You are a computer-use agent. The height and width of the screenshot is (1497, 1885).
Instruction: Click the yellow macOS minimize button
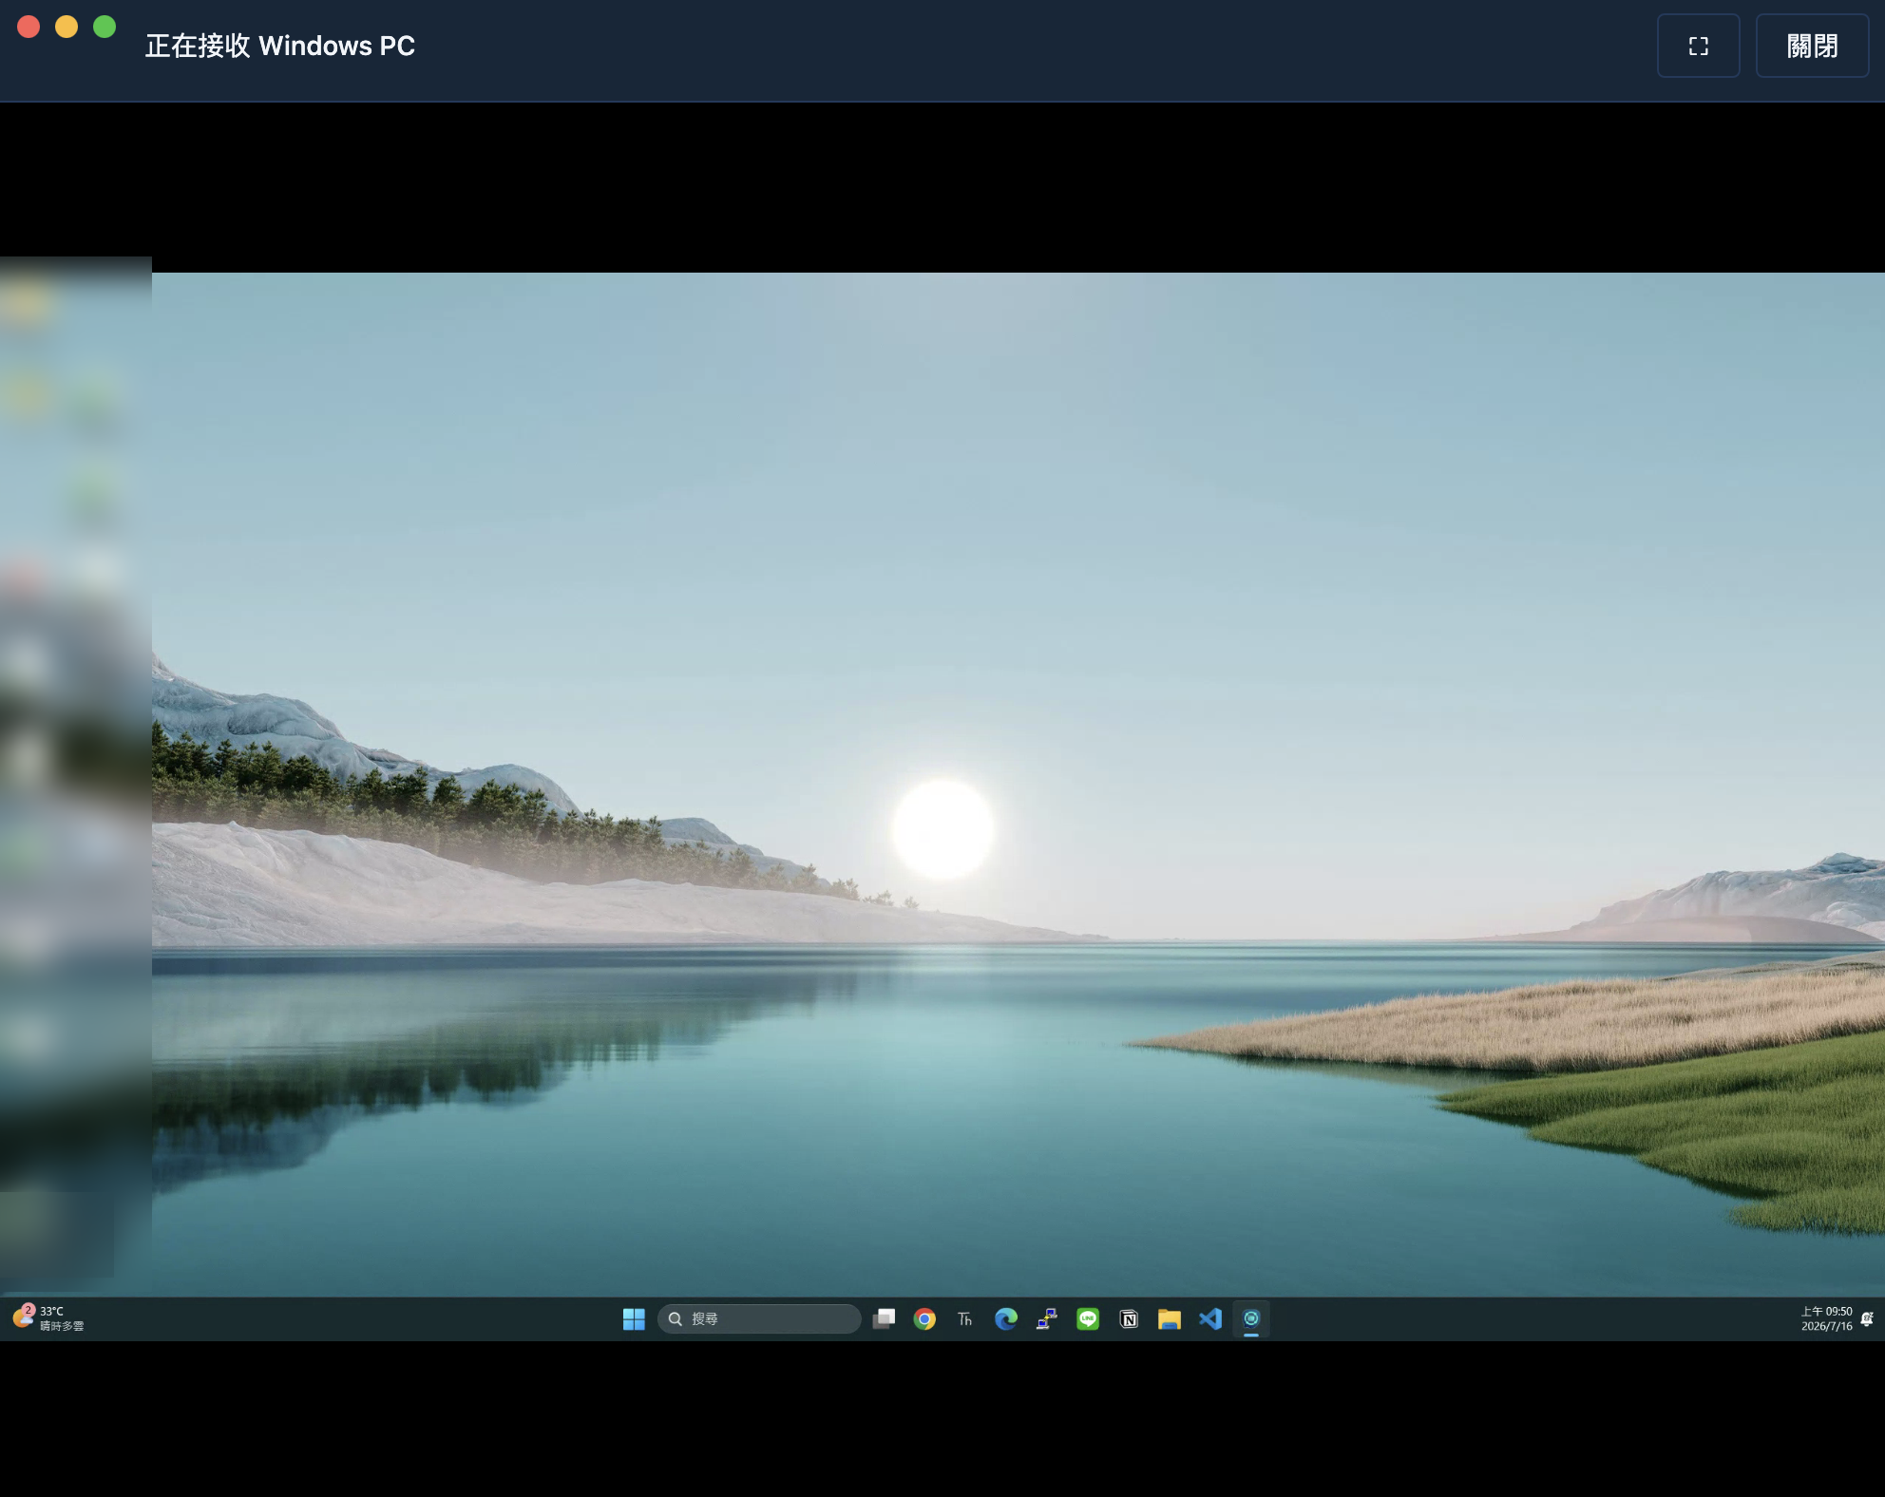[x=67, y=27]
